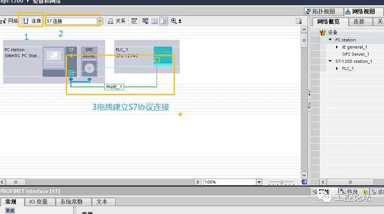Click the blue overview navigation icon
384x214 pixels.
click(x=304, y=182)
